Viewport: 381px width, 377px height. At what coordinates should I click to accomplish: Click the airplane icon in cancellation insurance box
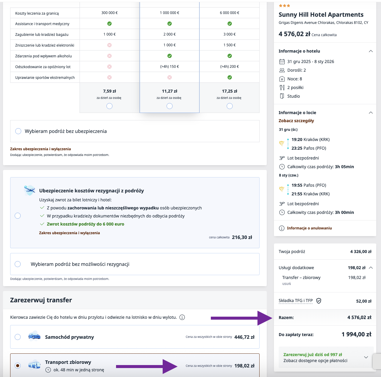(x=30, y=190)
